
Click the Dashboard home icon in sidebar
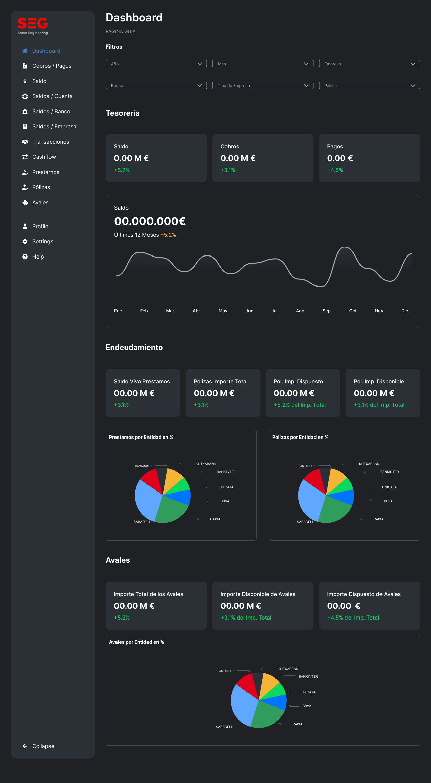click(25, 51)
